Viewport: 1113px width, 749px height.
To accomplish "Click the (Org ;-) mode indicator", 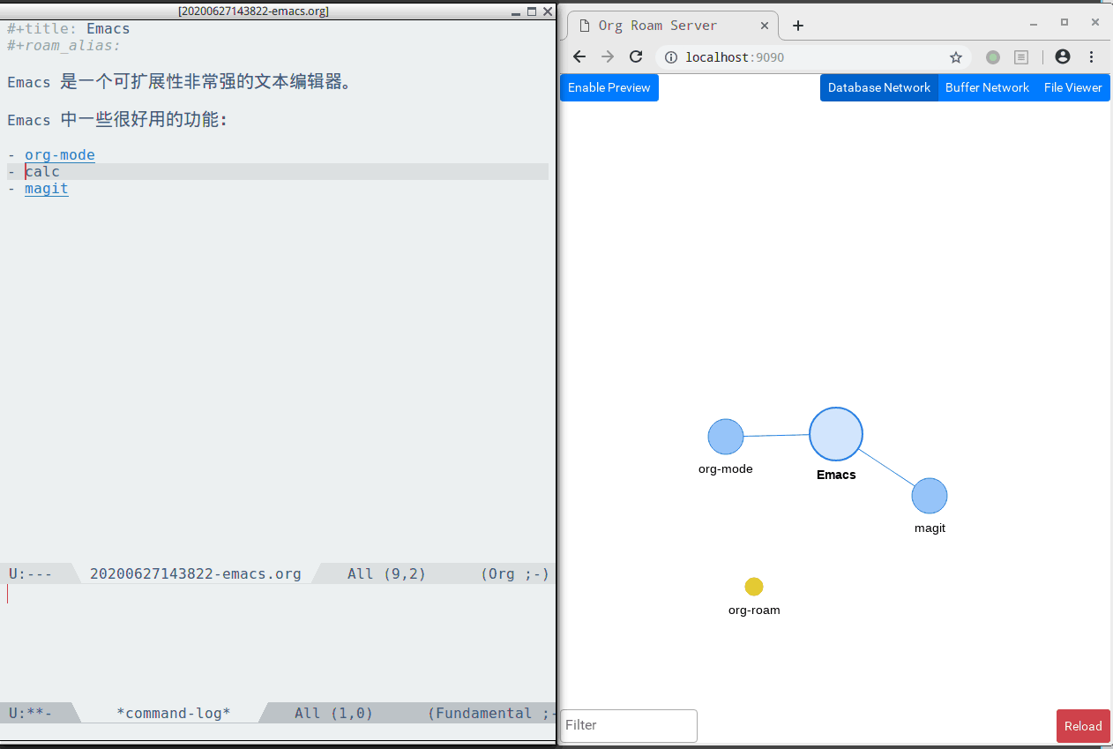I will tap(515, 574).
